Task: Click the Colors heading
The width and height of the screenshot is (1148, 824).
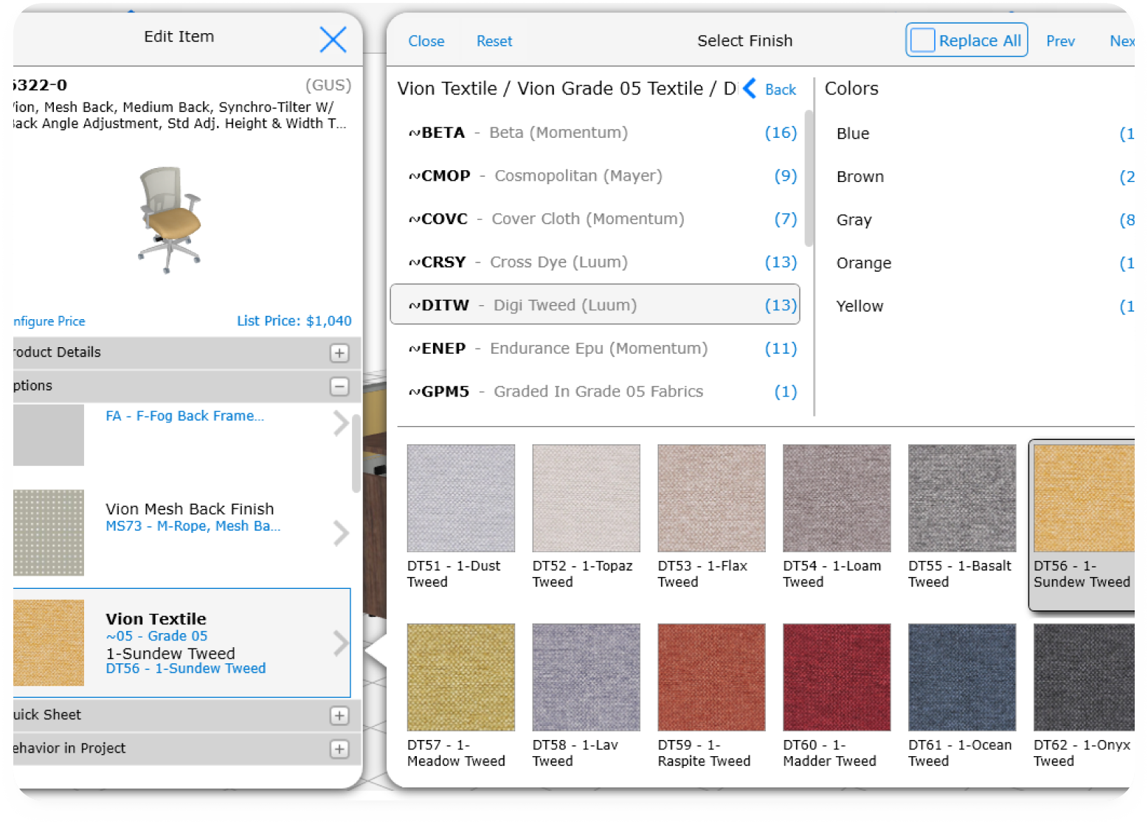Action: pyautogui.click(x=851, y=89)
